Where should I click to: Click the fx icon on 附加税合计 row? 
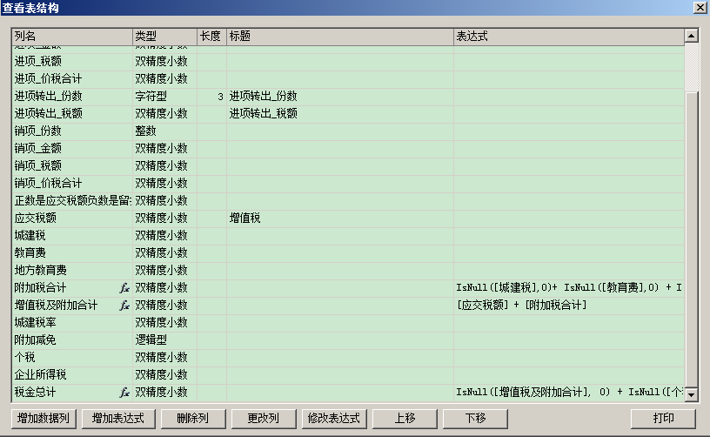pyautogui.click(x=124, y=288)
